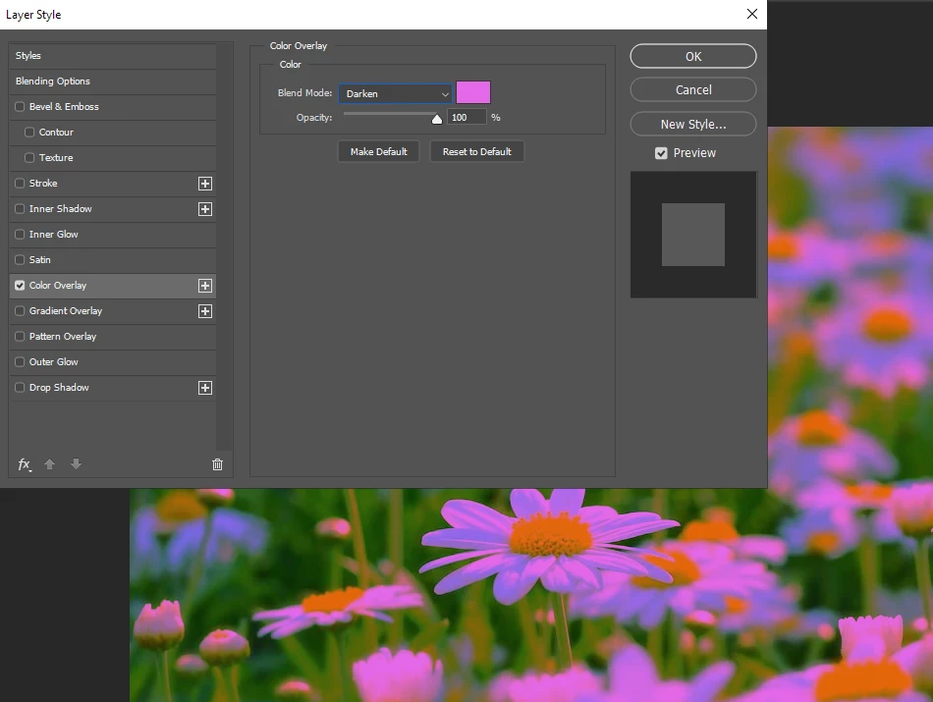Open the pink overlay color swatch

coord(473,93)
